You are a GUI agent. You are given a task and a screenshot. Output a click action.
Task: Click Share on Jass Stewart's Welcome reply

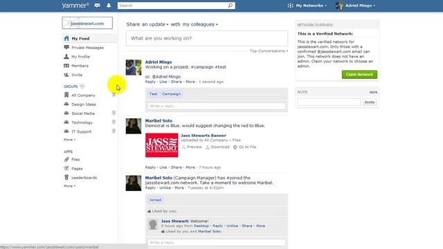coord(247,226)
